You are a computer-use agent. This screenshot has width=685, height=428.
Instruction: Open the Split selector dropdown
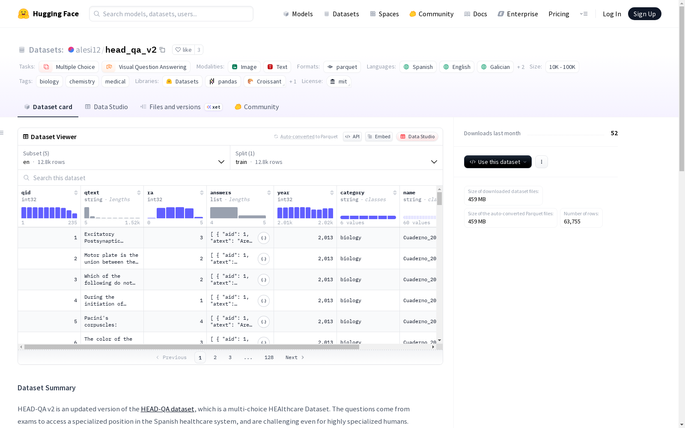[337, 158]
